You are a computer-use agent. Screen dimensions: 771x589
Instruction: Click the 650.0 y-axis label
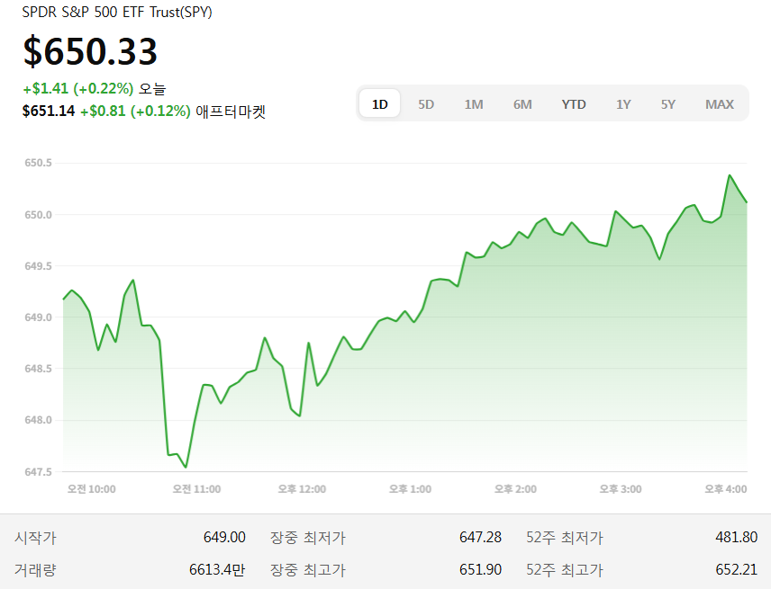(39, 215)
